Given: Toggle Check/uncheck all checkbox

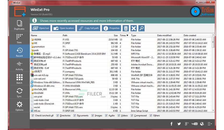Looking at the screenshot, I should (33, 115).
